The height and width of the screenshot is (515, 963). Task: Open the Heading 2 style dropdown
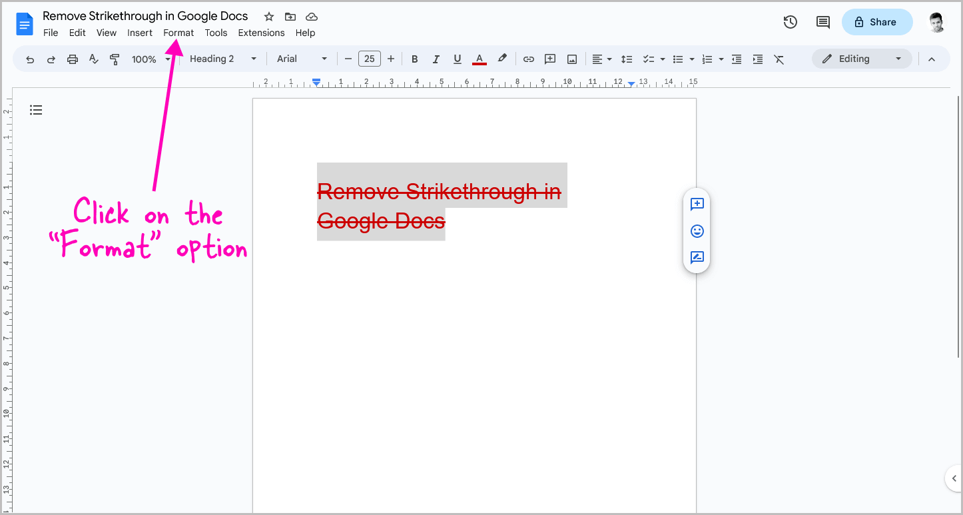[x=221, y=59]
